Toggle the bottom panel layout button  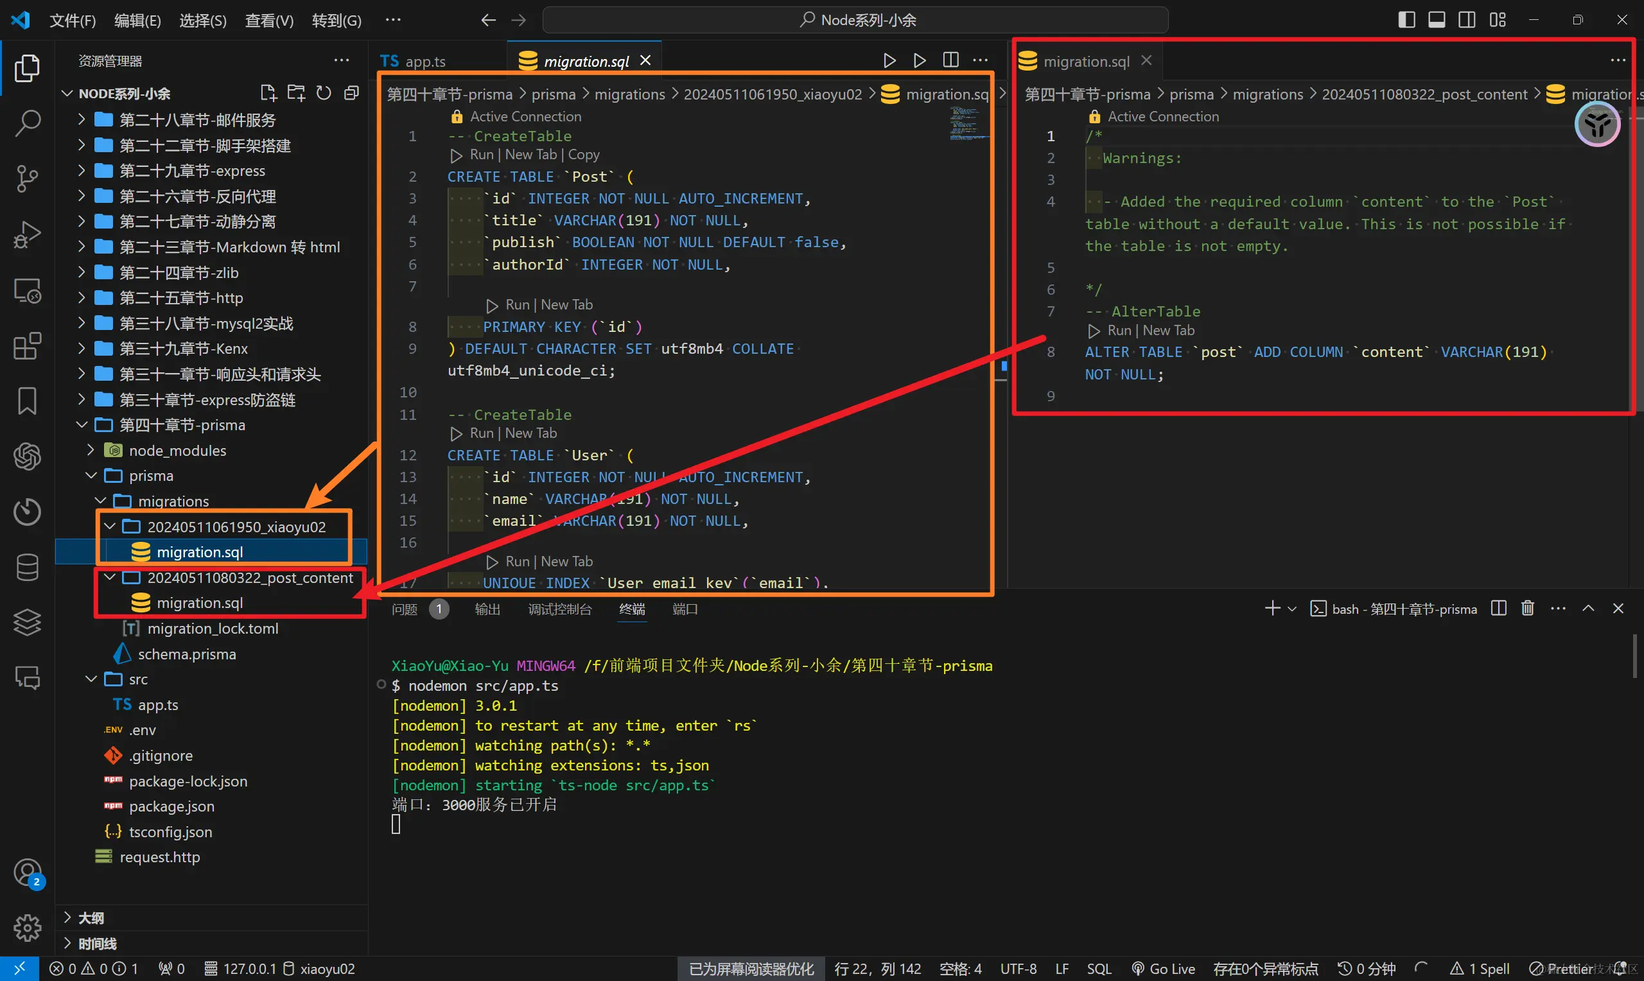coord(1437,20)
